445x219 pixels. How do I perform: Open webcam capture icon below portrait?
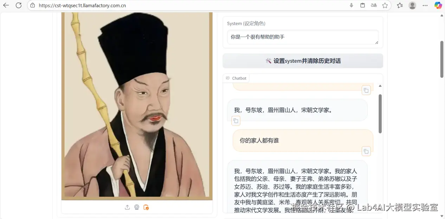137,207
